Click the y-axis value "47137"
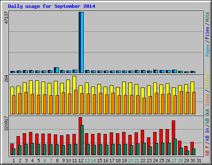This screenshot has height=165, width=212. (x=6, y=18)
